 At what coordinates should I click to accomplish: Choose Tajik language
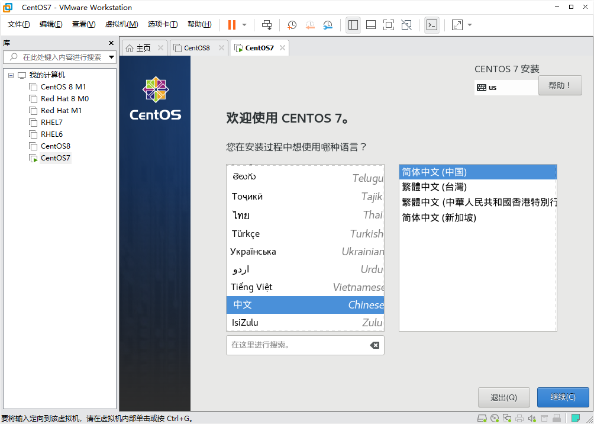pyautogui.click(x=305, y=197)
